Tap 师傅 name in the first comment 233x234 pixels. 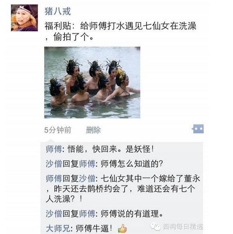click(x=54, y=149)
